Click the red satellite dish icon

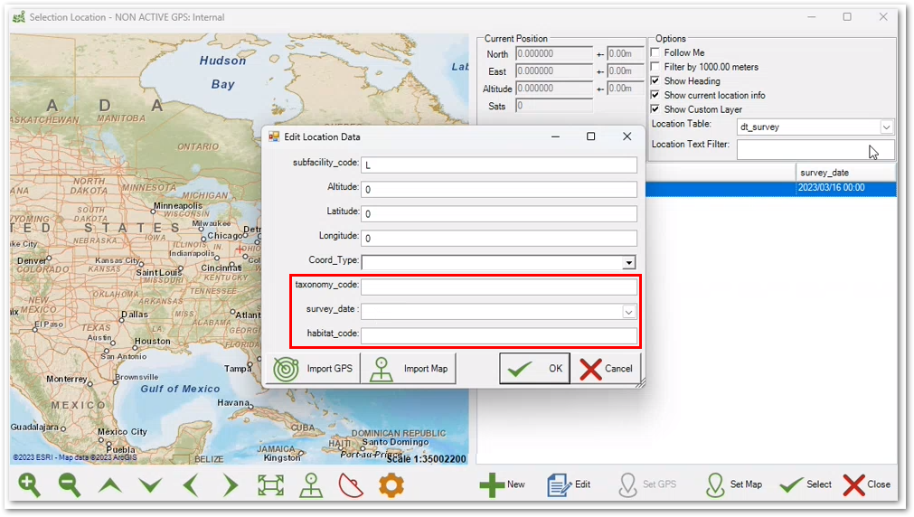351,485
